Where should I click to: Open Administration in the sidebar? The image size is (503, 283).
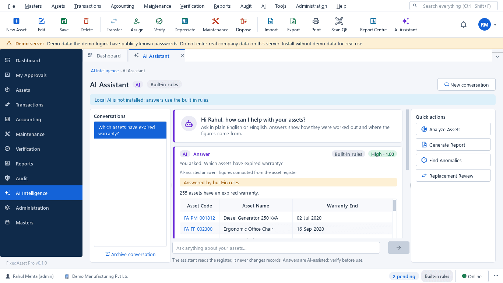coord(41,208)
